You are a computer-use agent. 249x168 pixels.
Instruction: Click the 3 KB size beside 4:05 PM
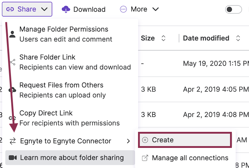[149, 89]
